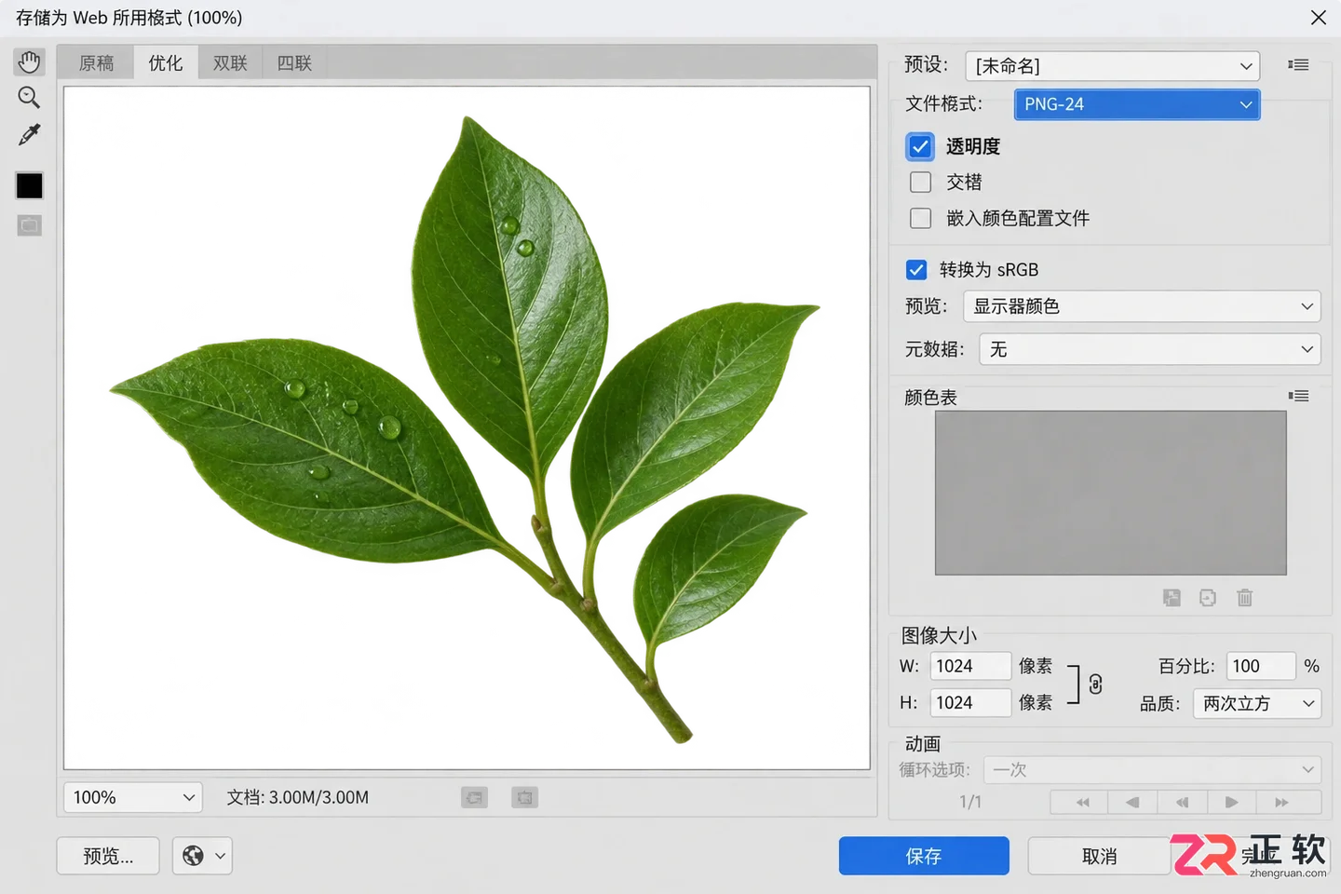Screen dimensions: 1341x894
Task: Click the browser globe preview icon
Action: coord(193,856)
